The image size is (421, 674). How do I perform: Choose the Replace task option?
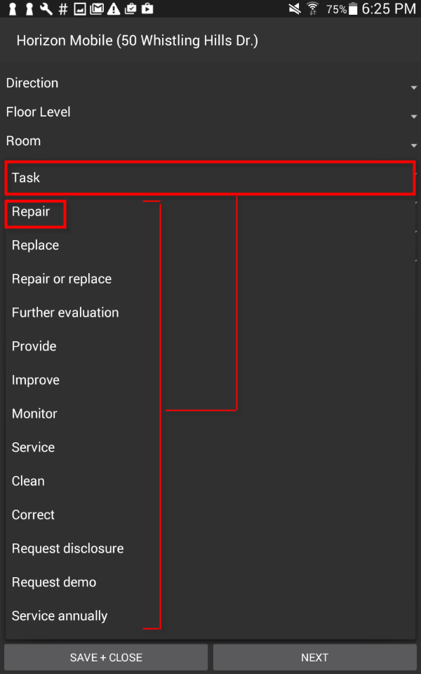35,246
